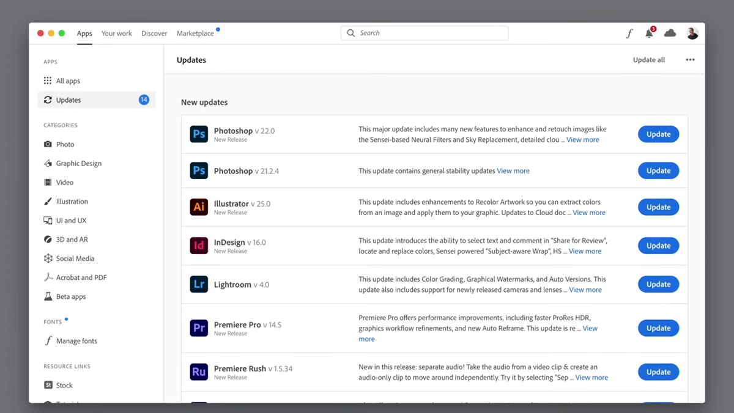Switch to the Apps tab
The width and height of the screenshot is (734, 413).
(84, 34)
